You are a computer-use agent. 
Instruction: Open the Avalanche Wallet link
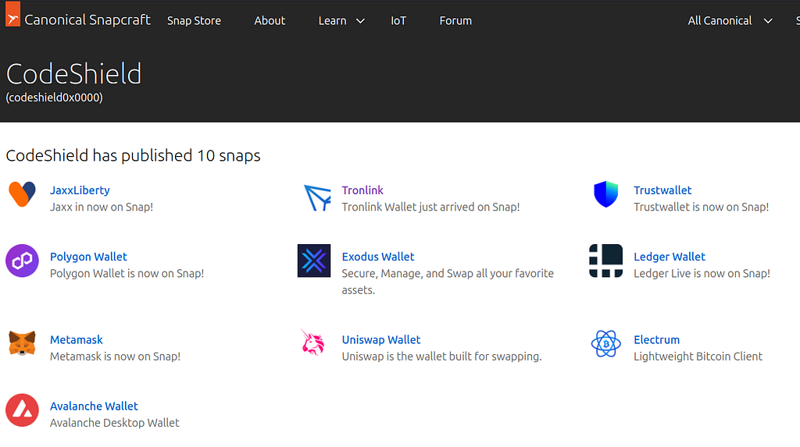(x=94, y=406)
